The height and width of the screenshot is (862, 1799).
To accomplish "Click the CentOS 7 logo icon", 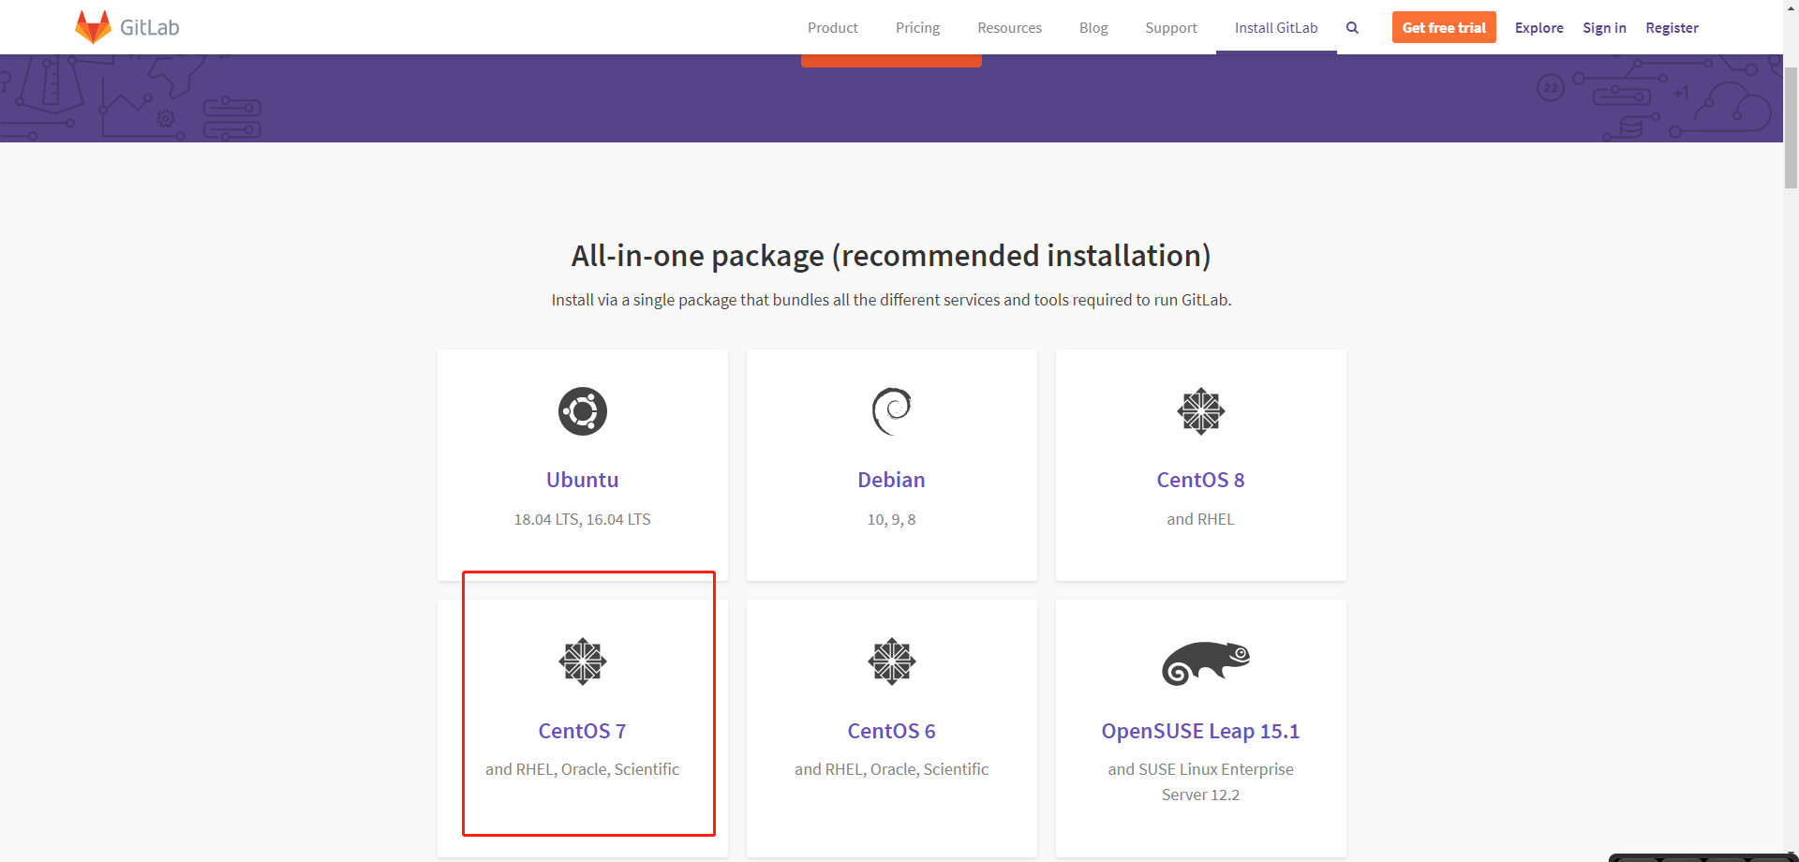I will click(x=583, y=661).
